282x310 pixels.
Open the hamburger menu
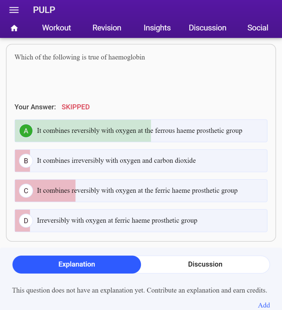click(14, 10)
